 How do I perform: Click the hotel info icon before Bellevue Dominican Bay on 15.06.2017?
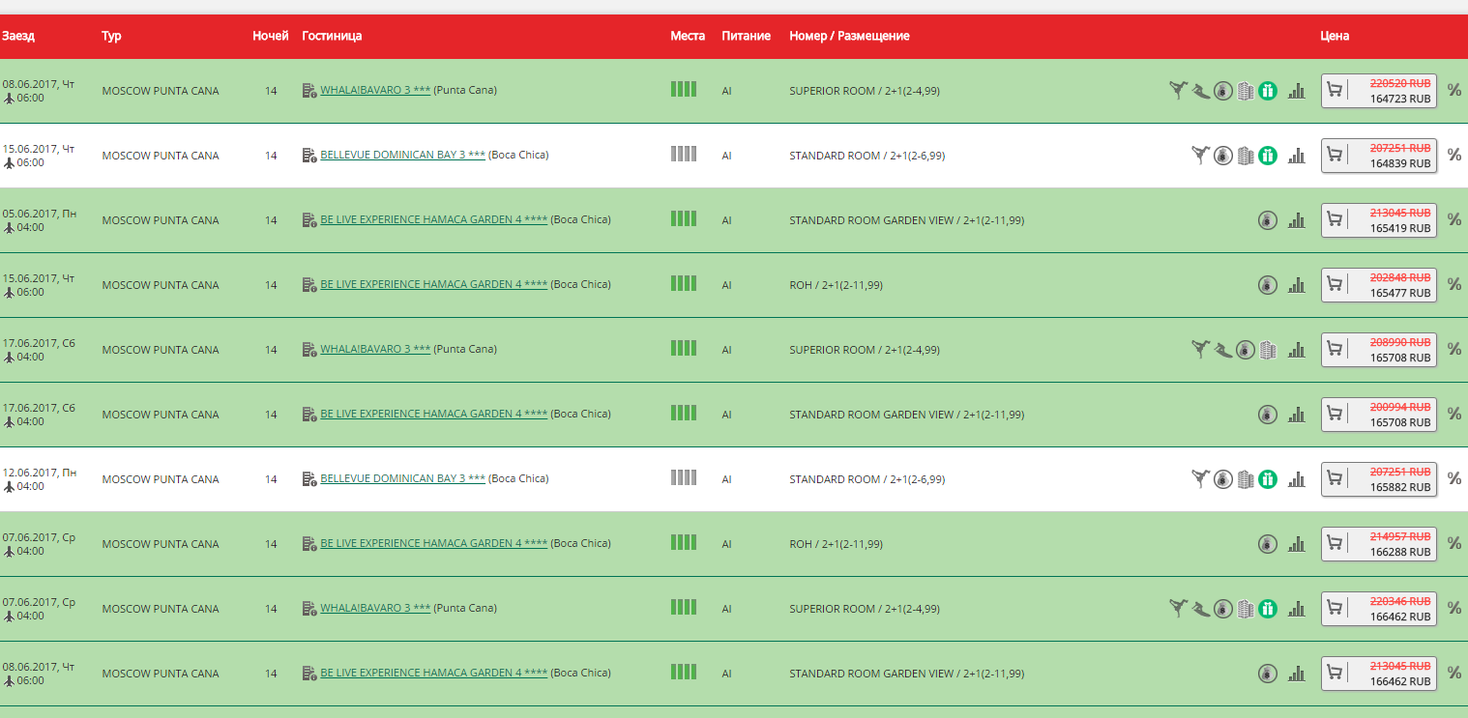click(x=309, y=156)
